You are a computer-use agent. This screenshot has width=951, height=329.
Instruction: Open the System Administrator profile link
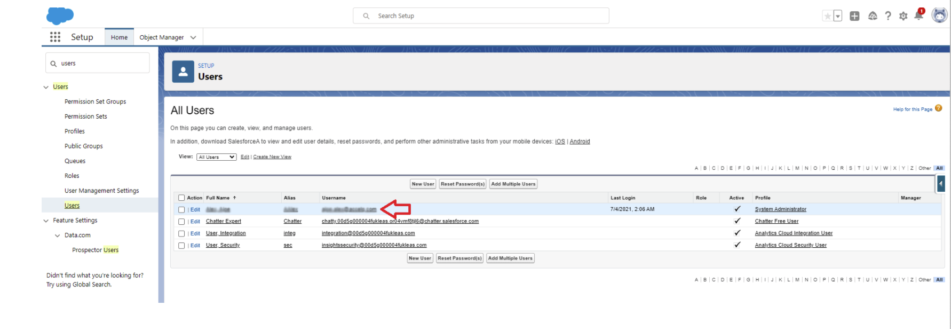pos(780,209)
